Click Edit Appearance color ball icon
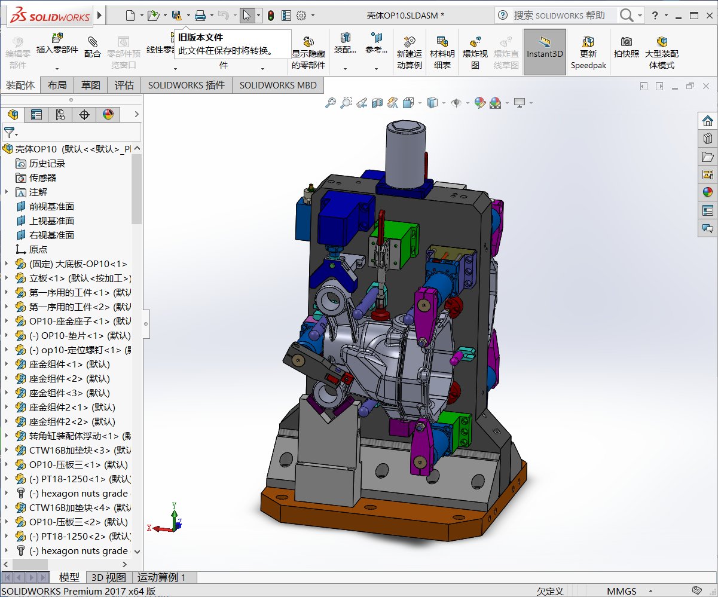The image size is (718, 597). 480,103
